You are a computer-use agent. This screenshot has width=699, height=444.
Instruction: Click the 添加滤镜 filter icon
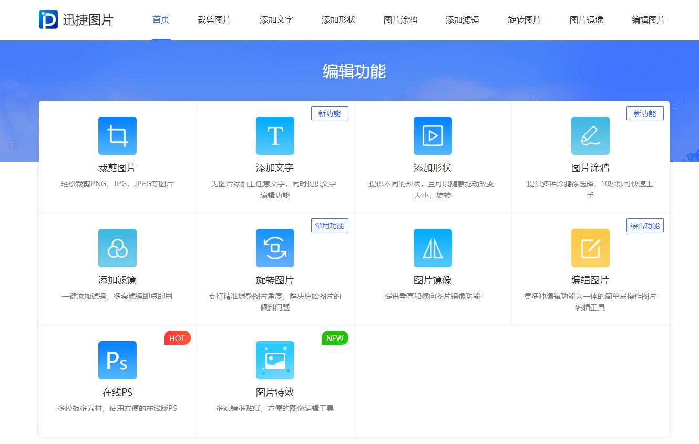[x=117, y=248]
